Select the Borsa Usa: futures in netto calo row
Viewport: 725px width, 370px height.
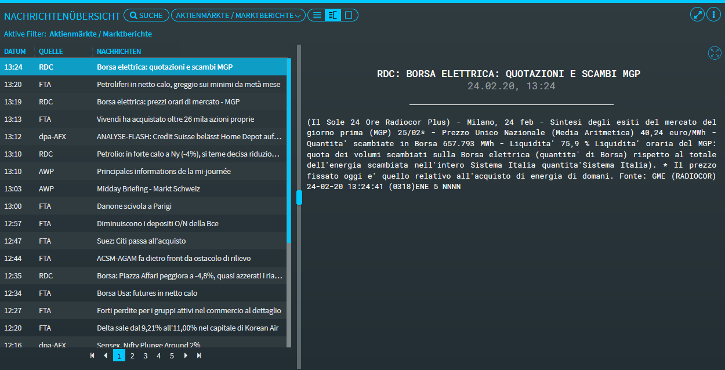147,293
